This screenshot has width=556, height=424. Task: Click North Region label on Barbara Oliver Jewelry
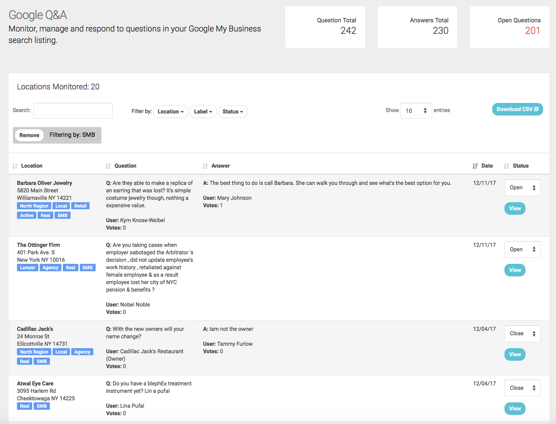coord(34,206)
